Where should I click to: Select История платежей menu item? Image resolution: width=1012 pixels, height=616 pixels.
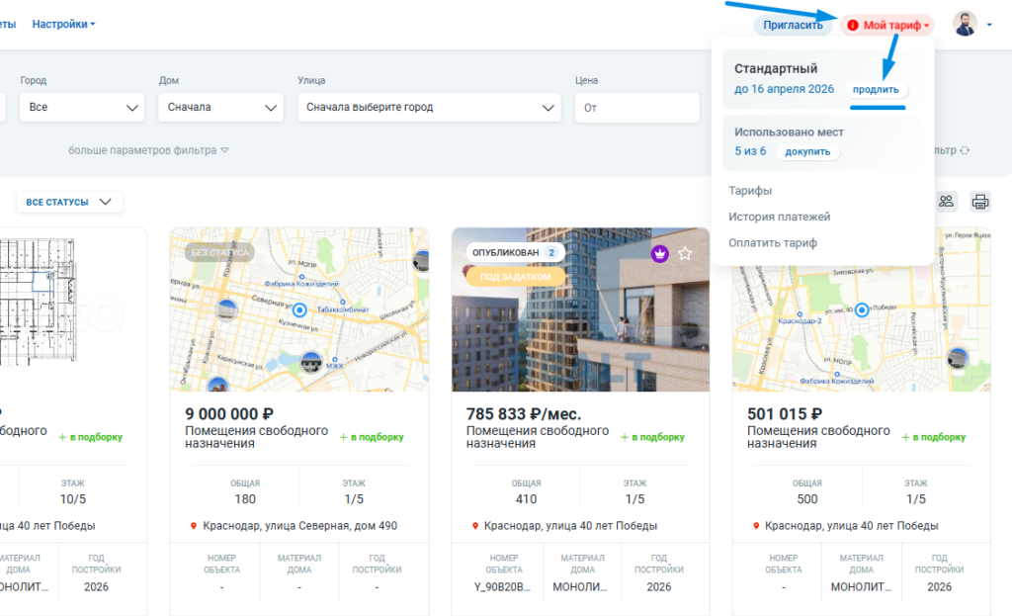click(x=779, y=217)
